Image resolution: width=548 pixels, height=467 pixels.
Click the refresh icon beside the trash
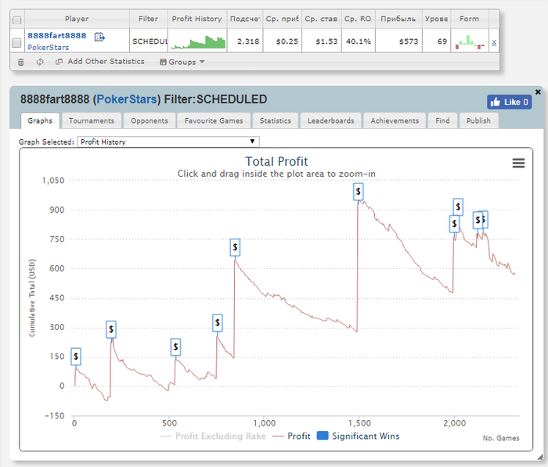pos(40,62)
